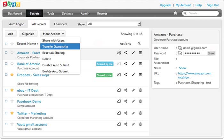Star the Facebook Demo secret as favorite
The height and width of the screenshot is (139, 224).
[12, 102]
